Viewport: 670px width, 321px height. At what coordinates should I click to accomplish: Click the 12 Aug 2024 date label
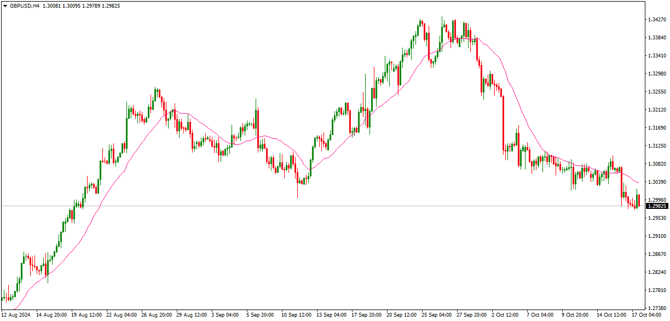point(16,315)
